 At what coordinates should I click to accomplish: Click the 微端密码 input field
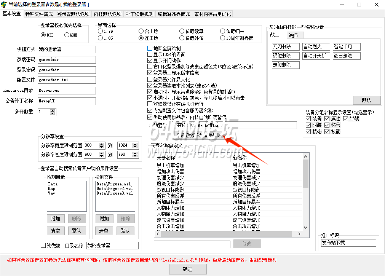(x=67, y=60)
